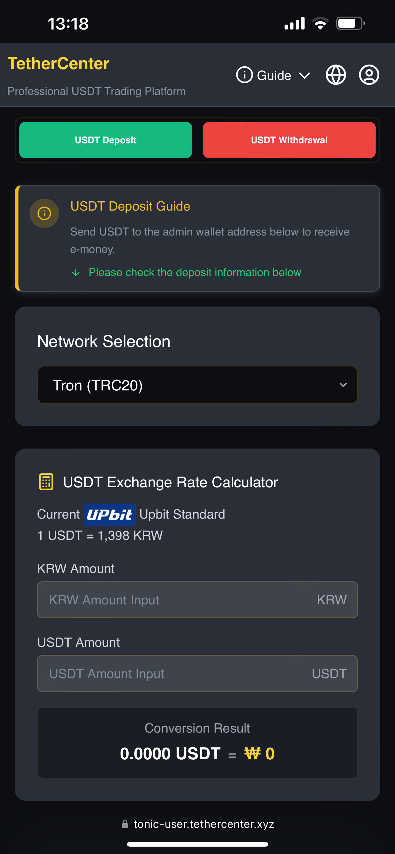The image size is (395, 854).
Task: Click the Guide info circle icon
Action: (x=245, y=75)
